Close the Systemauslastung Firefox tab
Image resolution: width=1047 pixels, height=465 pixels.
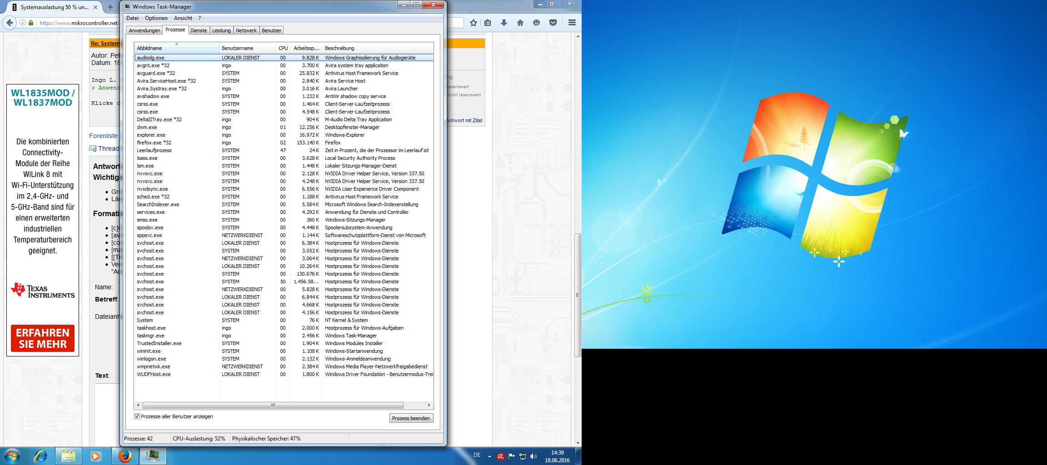click(x=95, y=7)
